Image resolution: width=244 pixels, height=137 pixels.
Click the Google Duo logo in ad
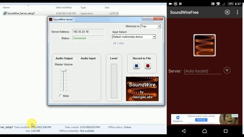pos(178,119)
